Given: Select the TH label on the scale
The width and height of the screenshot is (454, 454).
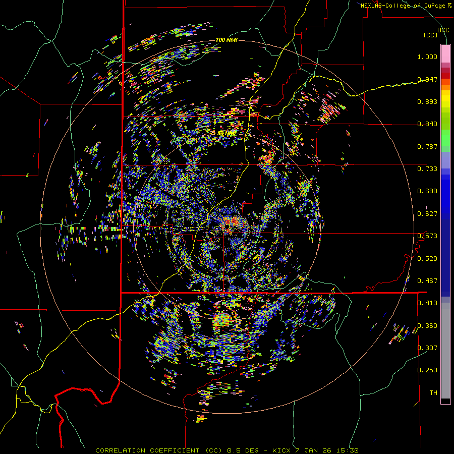Looking at the screenshot, I should 433,393.
